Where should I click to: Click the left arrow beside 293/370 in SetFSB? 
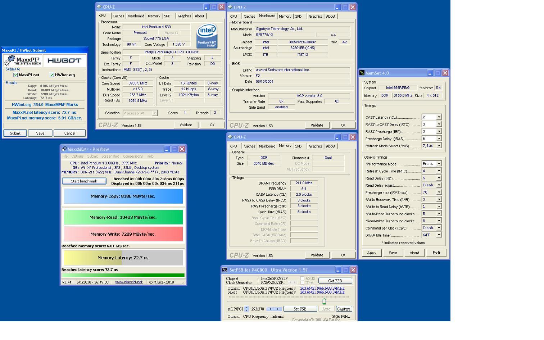click(270, 309)
